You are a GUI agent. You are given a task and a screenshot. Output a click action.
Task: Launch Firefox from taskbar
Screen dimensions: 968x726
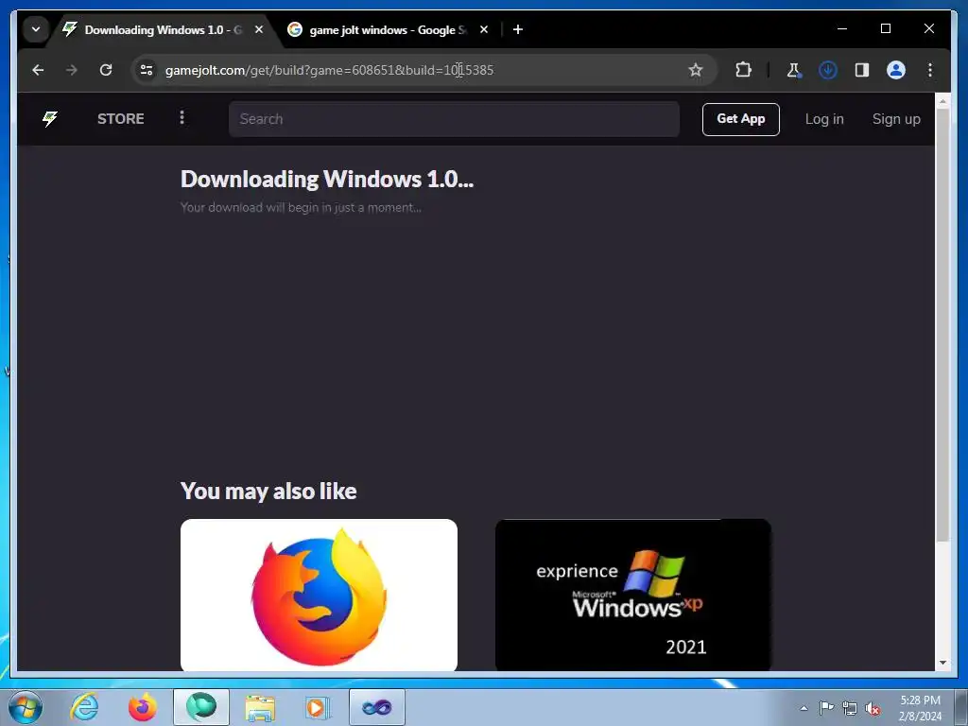pos(142,707)
